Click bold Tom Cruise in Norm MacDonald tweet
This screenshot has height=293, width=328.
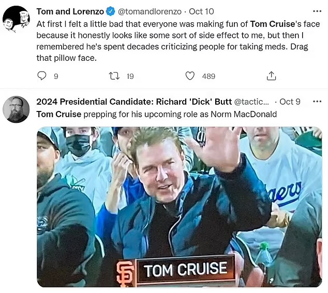[x=58, y=114]
